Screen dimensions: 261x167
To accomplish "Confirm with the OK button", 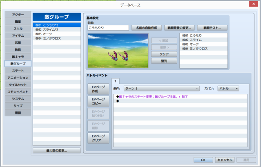I will (x=203, y=160).
